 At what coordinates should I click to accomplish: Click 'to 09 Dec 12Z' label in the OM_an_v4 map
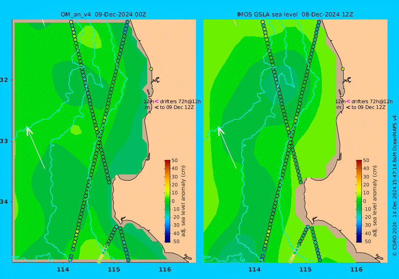(177, 107)
